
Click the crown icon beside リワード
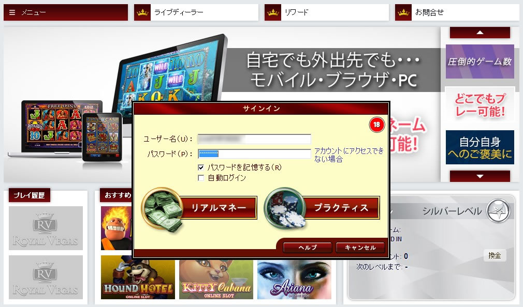coord(273,12)
